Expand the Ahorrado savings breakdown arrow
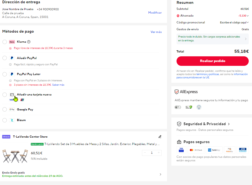252x185 pixels. pyautogui.click(x=247, y=16)
